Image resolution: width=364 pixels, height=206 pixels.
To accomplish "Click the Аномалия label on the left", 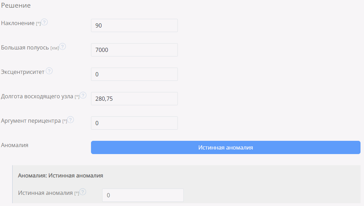I will tap(15, 145).
